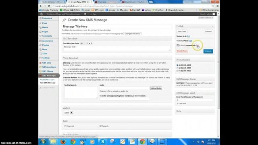Open the Google Translate bookmark

[49, 10]
